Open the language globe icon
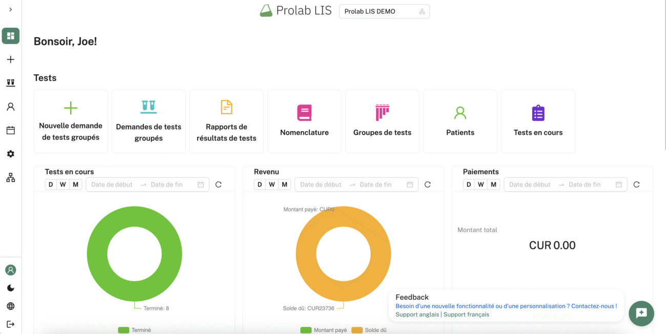Image resolution: width=666 pixels, height=334 pixels. pyautogui.click(x=10, y=306)
